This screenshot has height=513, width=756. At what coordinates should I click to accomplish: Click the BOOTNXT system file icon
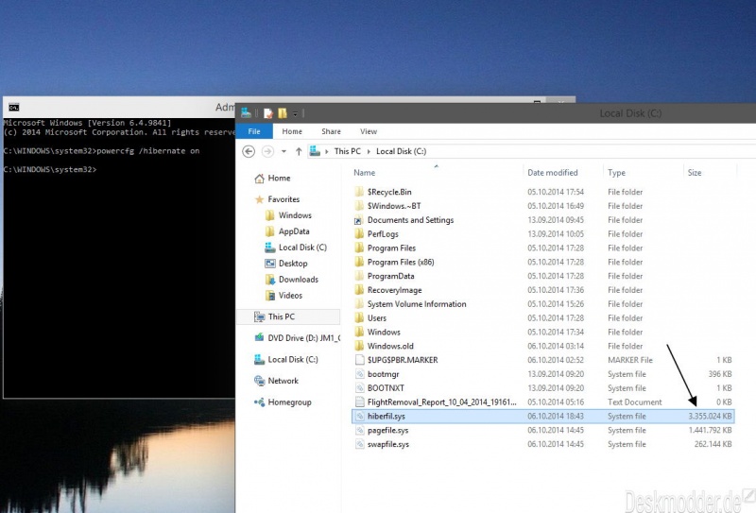(359, 387)
